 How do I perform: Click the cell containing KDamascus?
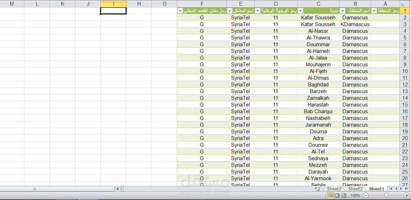(355, 24)
